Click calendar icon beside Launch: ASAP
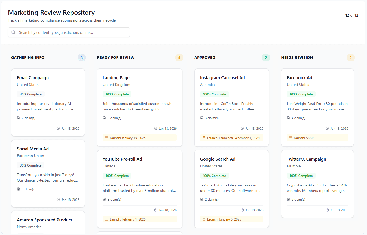 tap(290, 138)
